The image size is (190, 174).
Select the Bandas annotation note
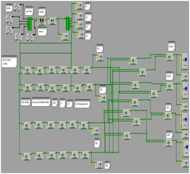coord(9,8)
